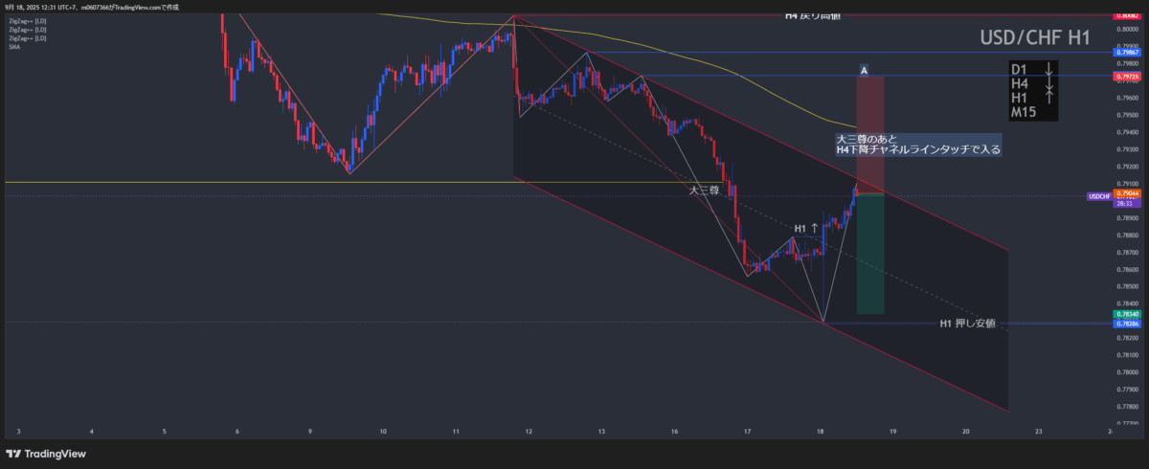
Task: Click the 'A' marker above the short position
Action: pyautogui.click(x=864, y=71)
